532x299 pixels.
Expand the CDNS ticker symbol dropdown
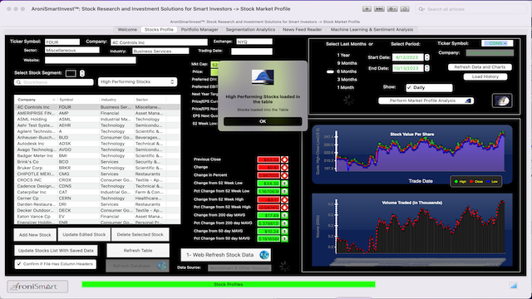click(497, 43)
